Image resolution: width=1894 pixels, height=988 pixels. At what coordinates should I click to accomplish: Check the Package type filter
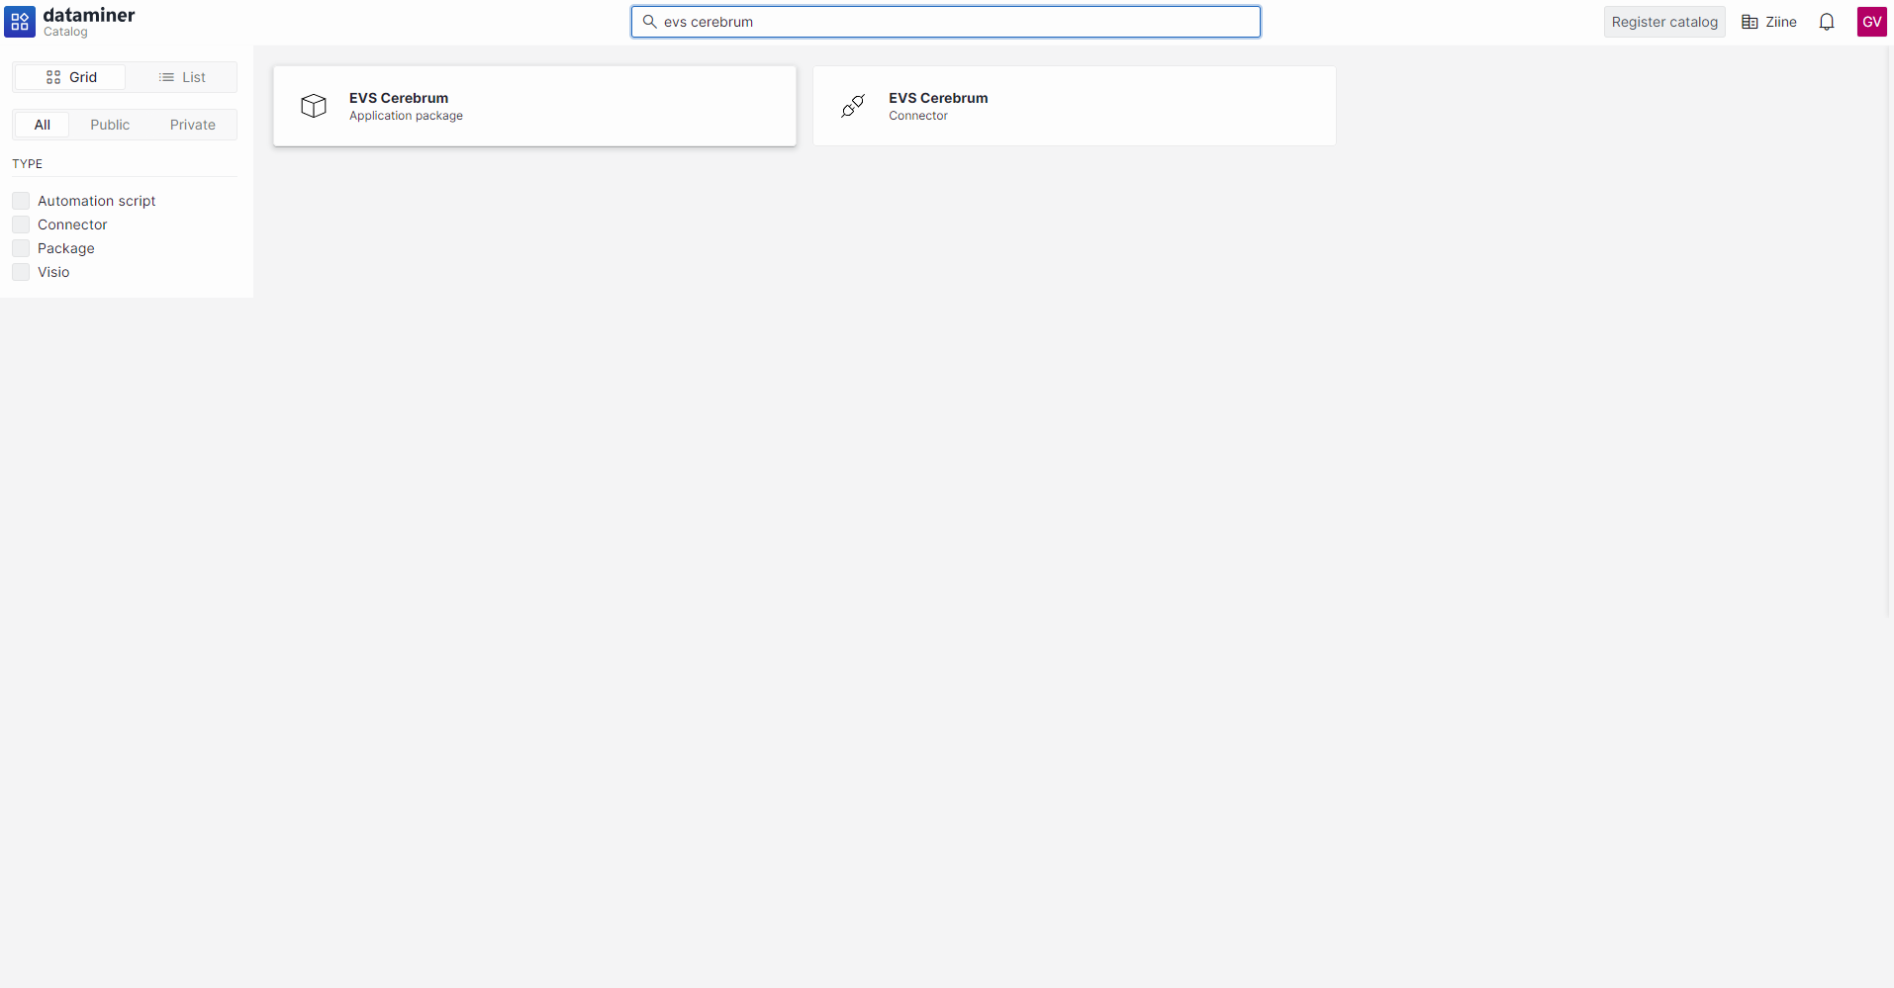click(x=21, y=248)
